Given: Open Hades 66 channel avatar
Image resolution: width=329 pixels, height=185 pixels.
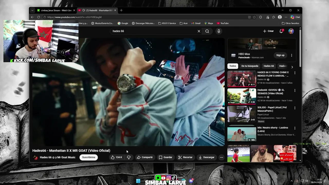Looking at the screenshot, I should click(x=36, y=158).
